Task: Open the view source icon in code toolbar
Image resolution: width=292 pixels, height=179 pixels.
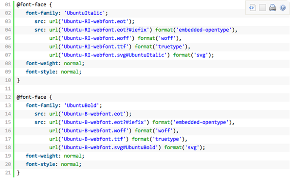Action: (x=252, y=8)
